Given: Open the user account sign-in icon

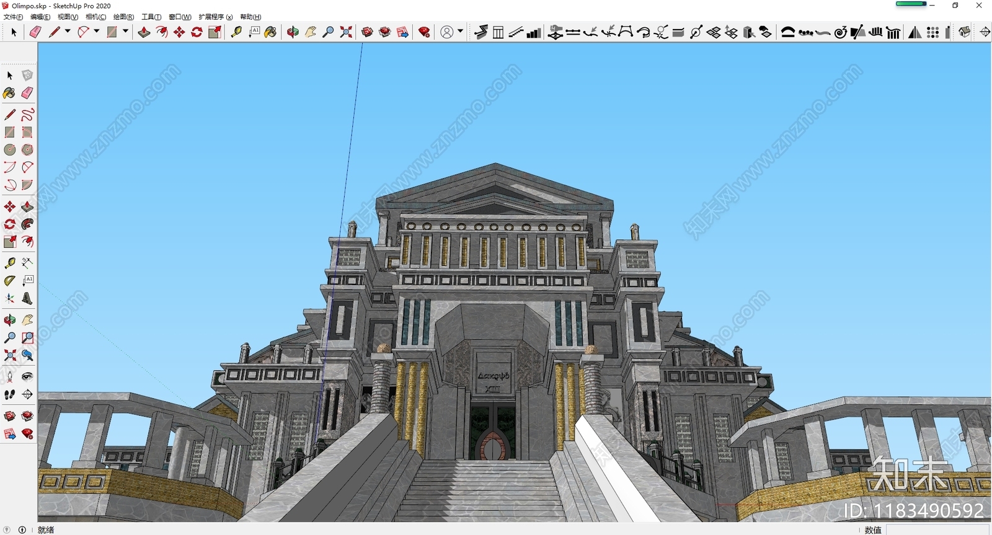Looking at the screenshot, I should tap(447, 32).
